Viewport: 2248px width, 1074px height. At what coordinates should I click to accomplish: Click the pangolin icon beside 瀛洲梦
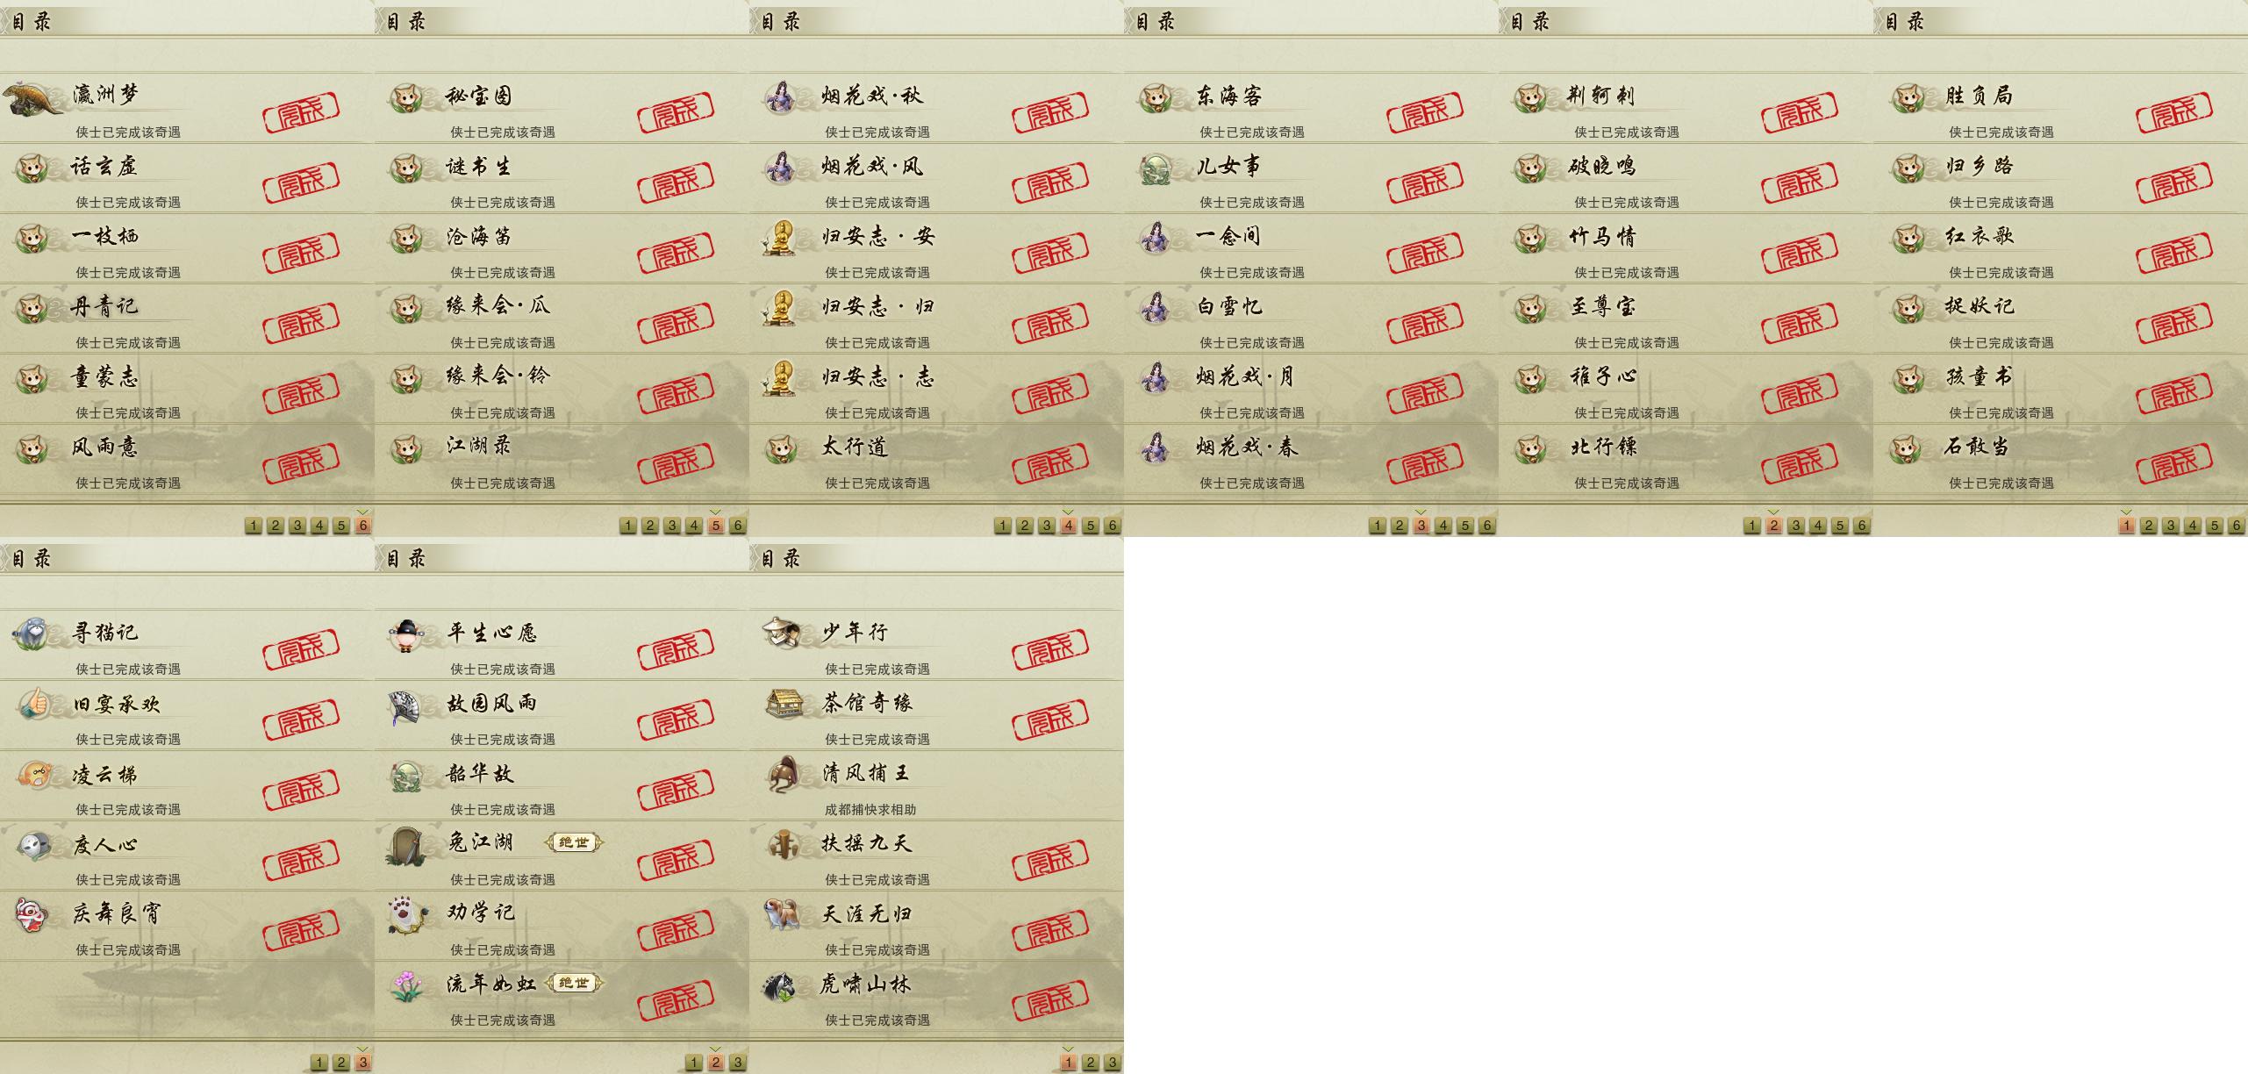point(33,98)
